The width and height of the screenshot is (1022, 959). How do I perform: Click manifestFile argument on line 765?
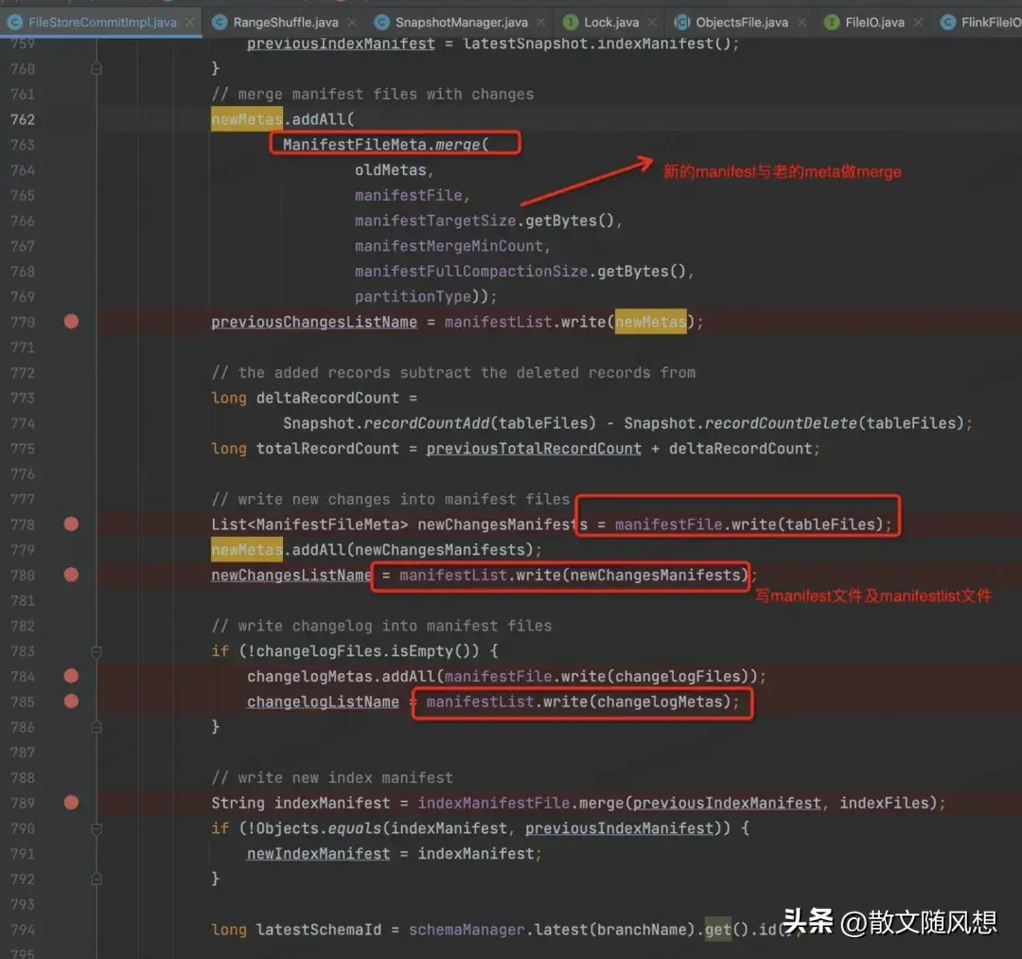pos(409,196)
